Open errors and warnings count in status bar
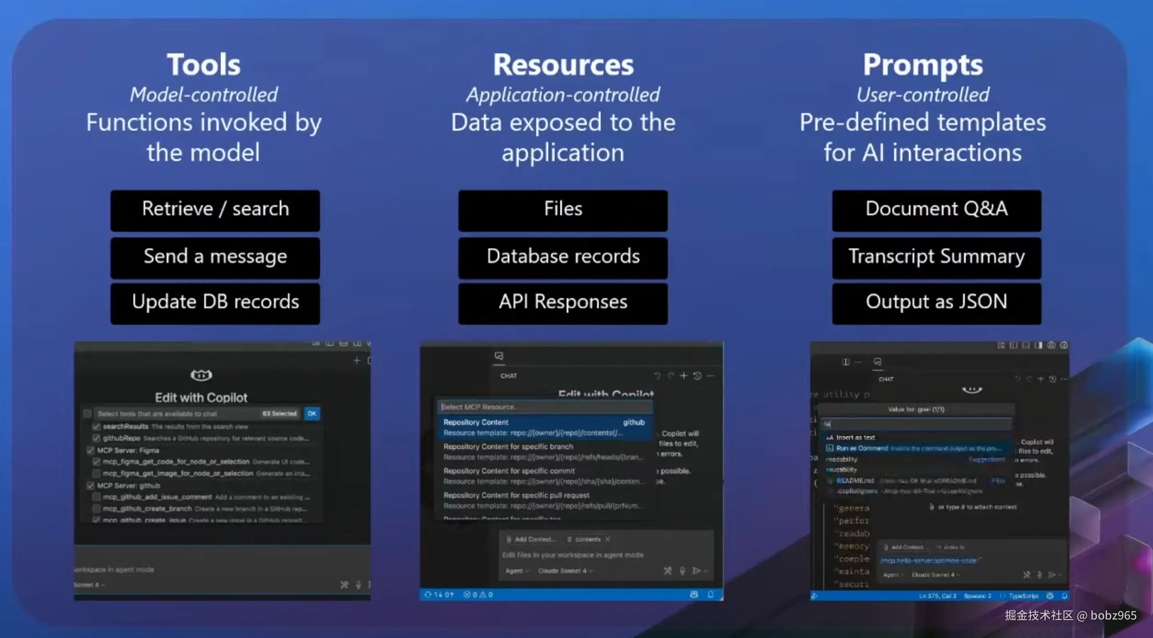This screenshot has height=638, width=1153. pyautogui.click(x=478, y=594)
